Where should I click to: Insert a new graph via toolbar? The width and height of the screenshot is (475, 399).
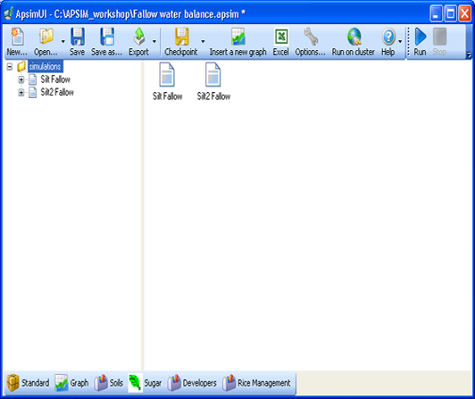coord(238,37)
